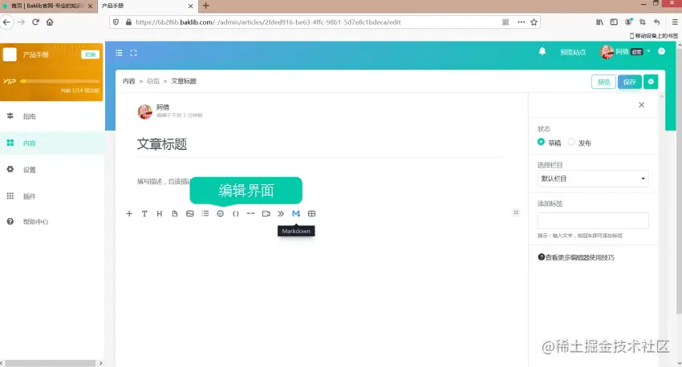Open notifications bell
The height and width of the screenshot is (367, 682).
[542, 51]
